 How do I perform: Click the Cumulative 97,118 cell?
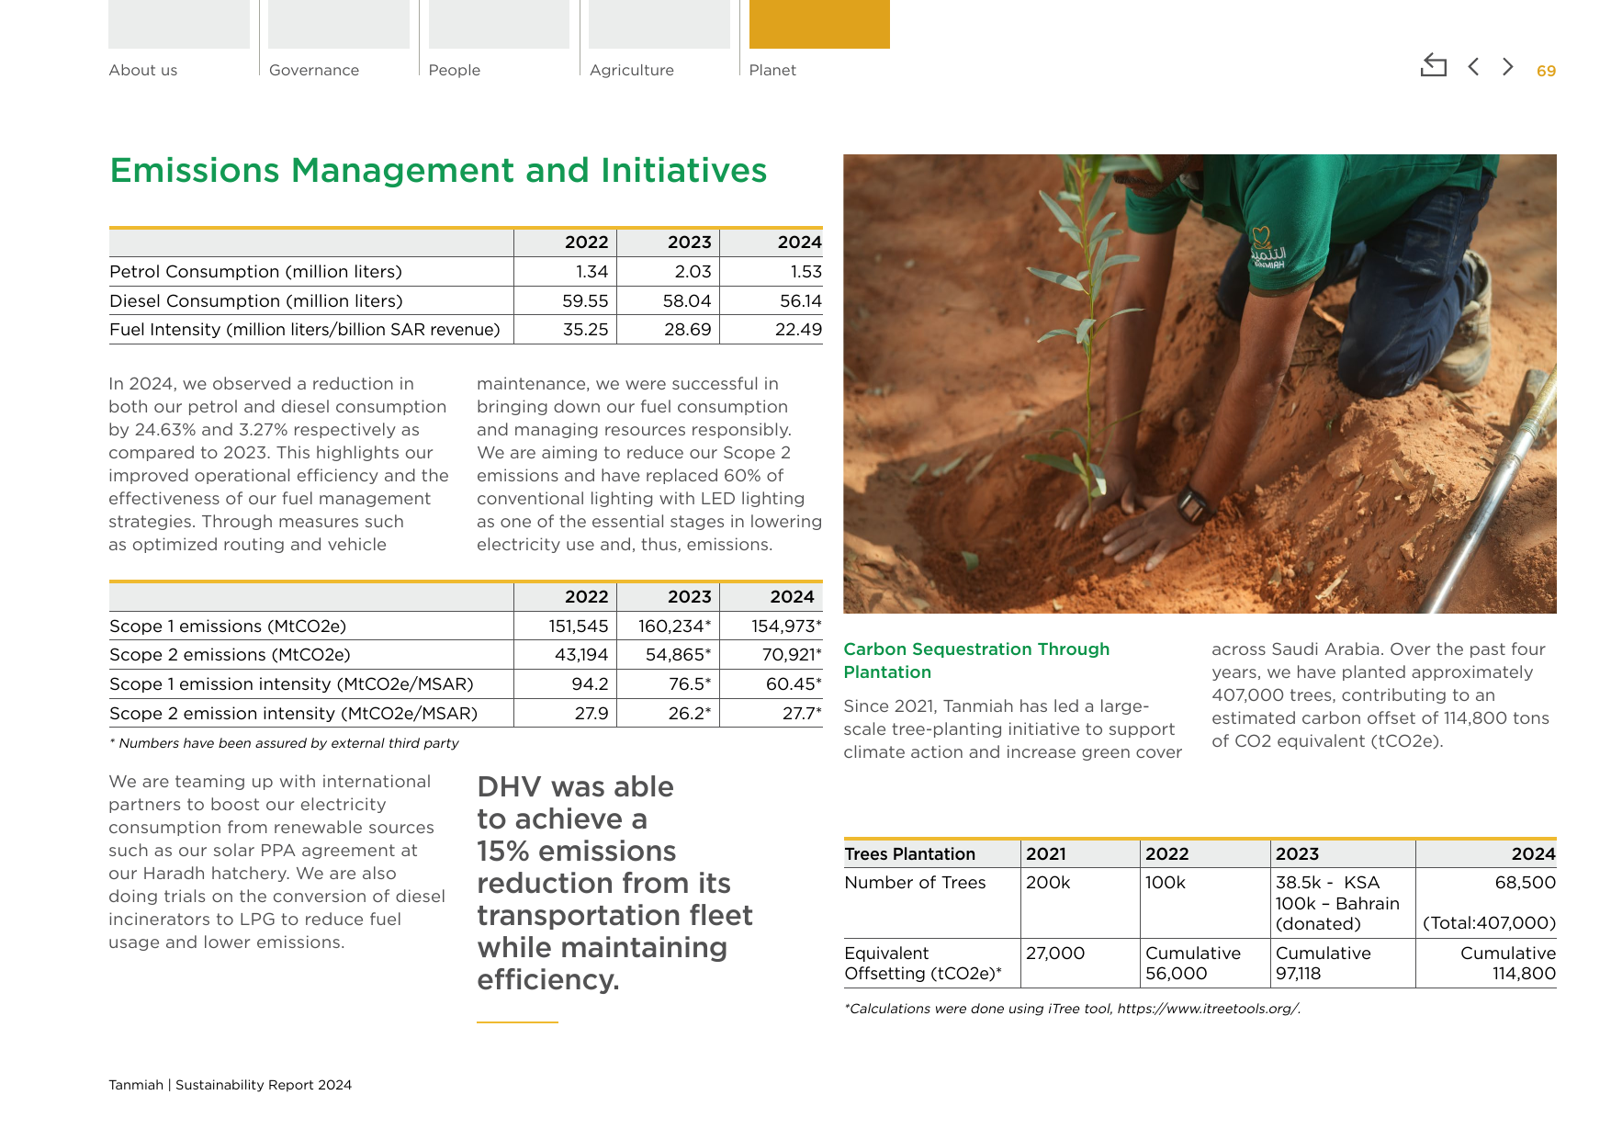coord(1323,964)
